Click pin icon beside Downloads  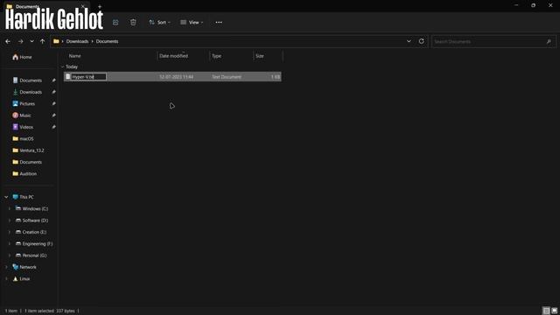[x=53, y=92]
